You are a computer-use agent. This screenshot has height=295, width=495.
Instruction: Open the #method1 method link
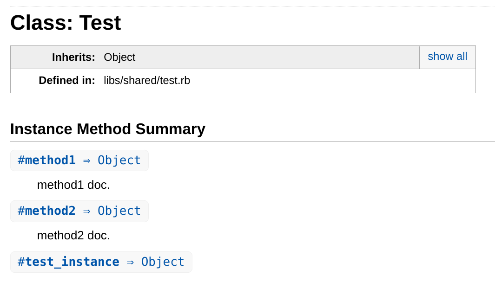[46, 160]
